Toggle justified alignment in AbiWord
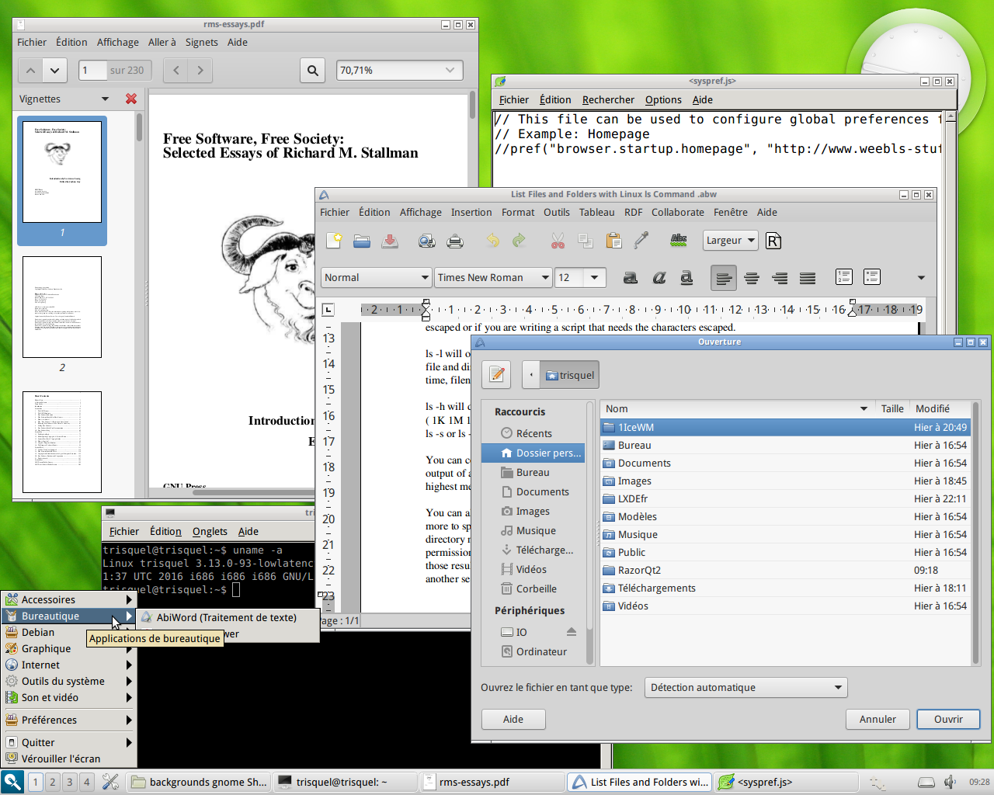The width and height of the screenshot is (994, 795). click(808, 277)
